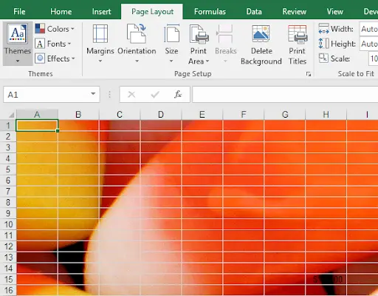The height and width of the screenshot is (296, 378).
Task: Open the theme Effects dropdown
Action: [x=55, y=58]
